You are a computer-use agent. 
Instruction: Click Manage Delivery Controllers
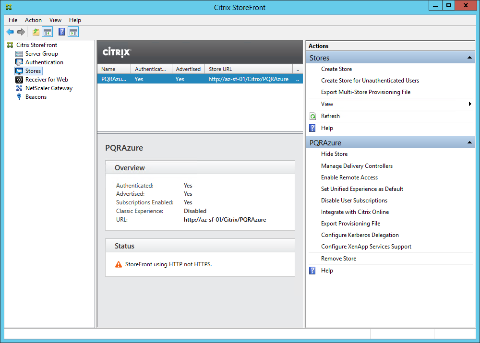coord(357,166)
